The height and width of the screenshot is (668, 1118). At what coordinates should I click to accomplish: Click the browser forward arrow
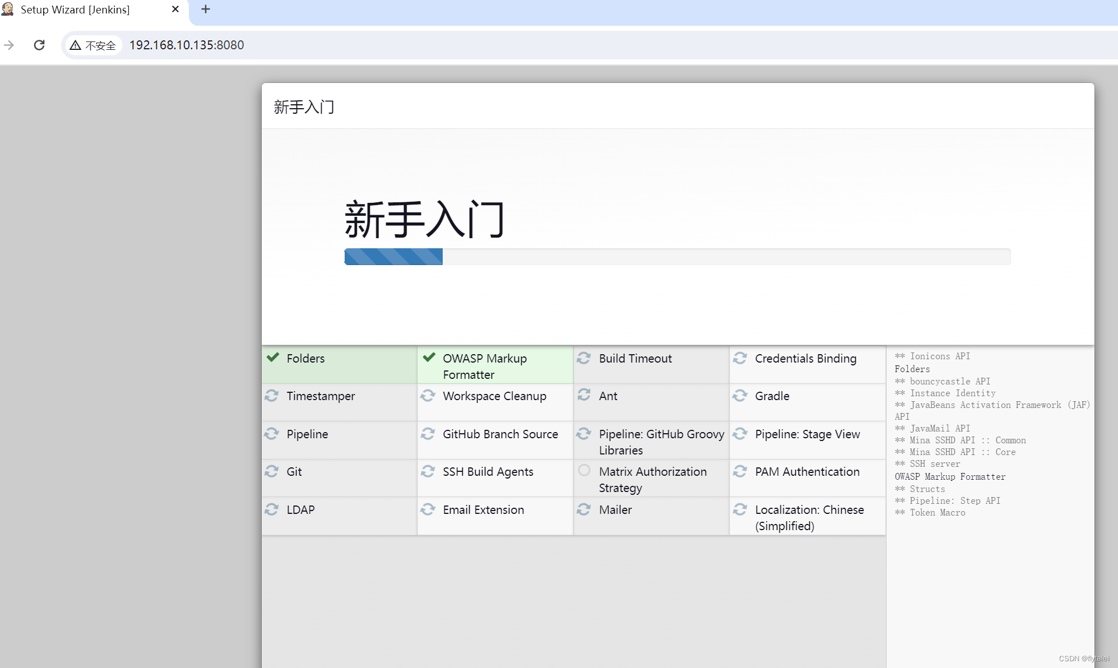[x=9, y=45]
